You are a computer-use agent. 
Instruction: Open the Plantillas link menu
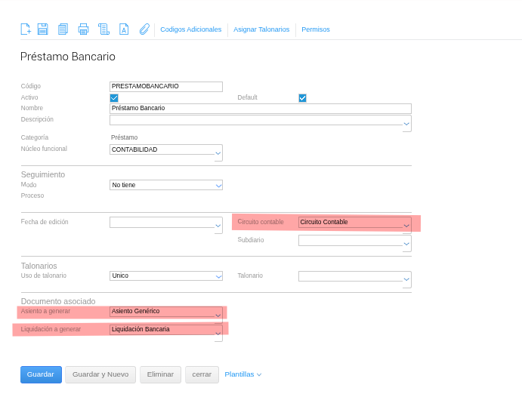pyautogui.click(x=242, y=374)
